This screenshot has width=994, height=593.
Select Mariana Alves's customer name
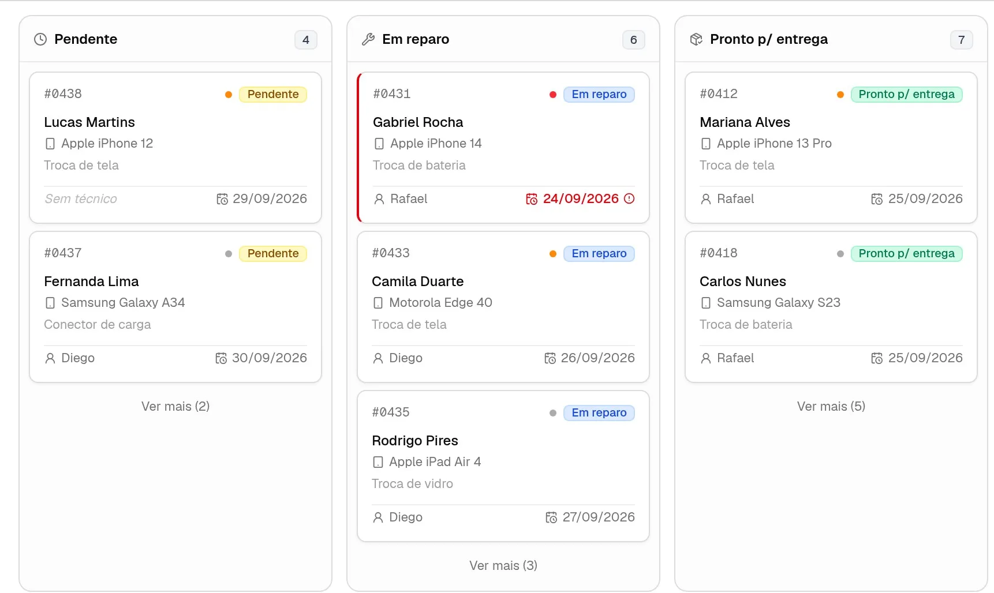click(745, 122)
